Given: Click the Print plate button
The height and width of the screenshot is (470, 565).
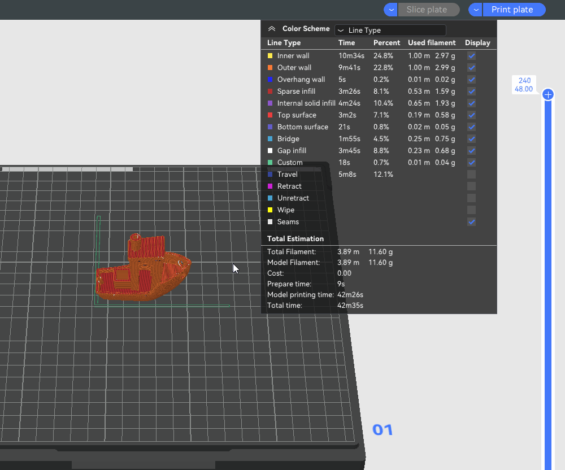Looking at the screenshot, I should point(512,10).
